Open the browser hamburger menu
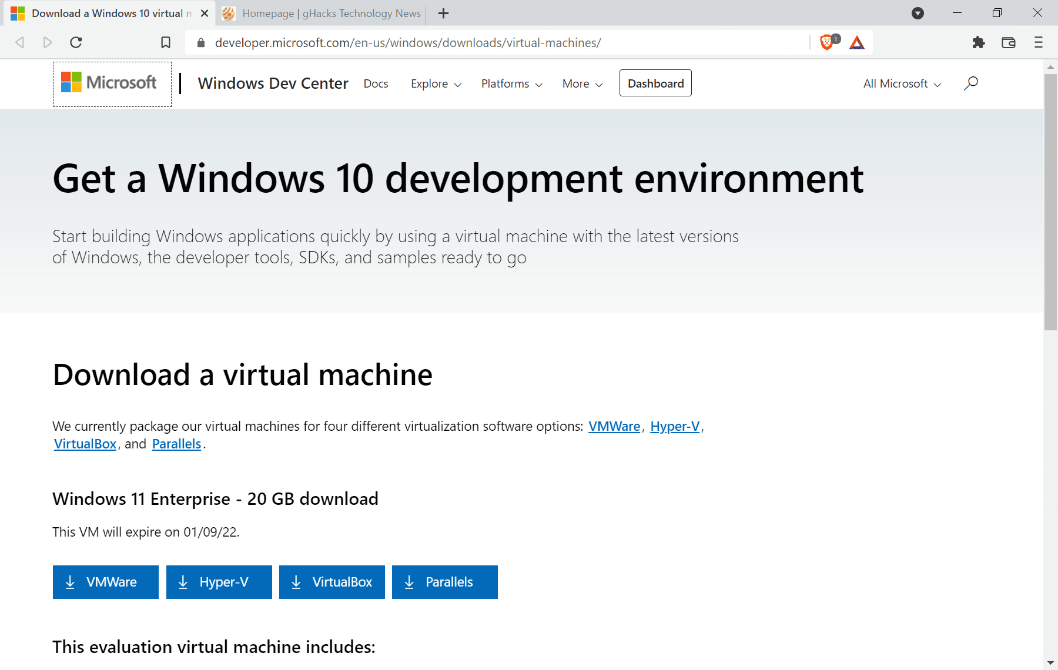This screenshot has width=1058, height=670. point(1037,42)
